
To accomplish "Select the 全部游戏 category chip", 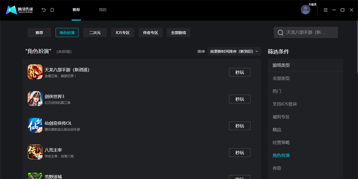I will [x=179, y=33].
